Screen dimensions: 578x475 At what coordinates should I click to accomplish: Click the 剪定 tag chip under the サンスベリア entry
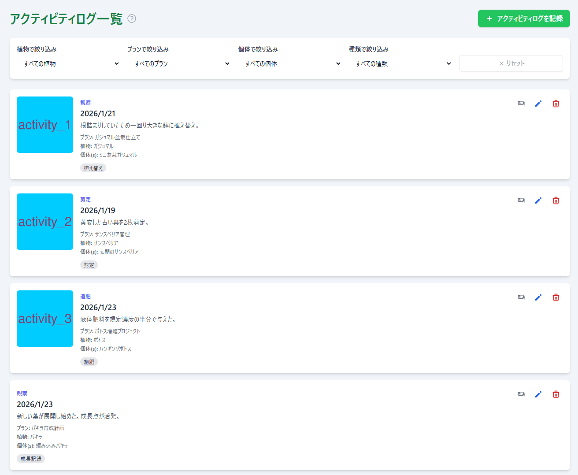tap(89, 265)
